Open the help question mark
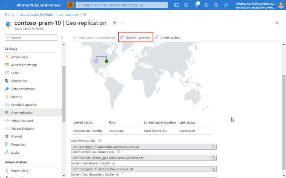Viewport: 286px width, 178px height. [216, 5]
